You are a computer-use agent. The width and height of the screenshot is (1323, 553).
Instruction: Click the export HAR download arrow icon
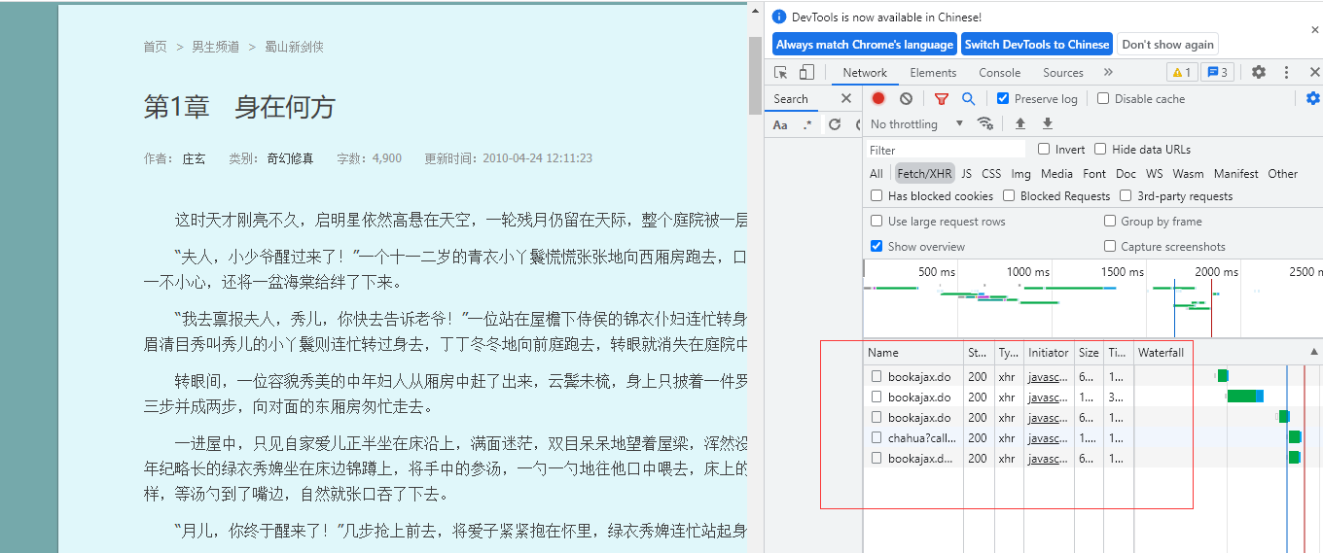click(x=1048, y=123)
